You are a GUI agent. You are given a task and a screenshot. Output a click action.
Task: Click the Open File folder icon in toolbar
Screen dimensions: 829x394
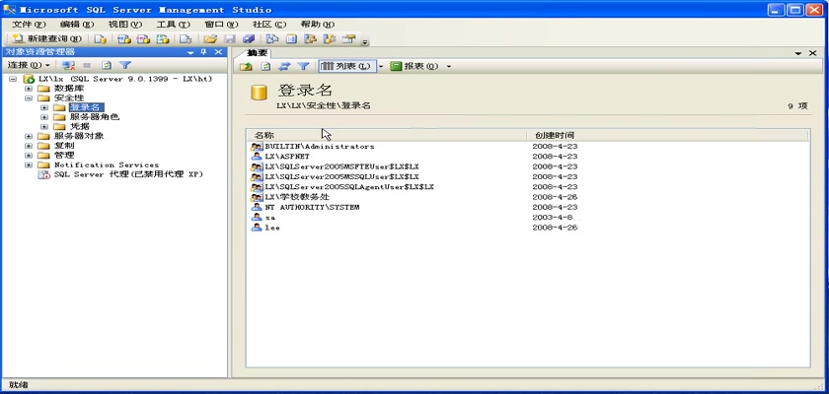click(x=210, y=39)
